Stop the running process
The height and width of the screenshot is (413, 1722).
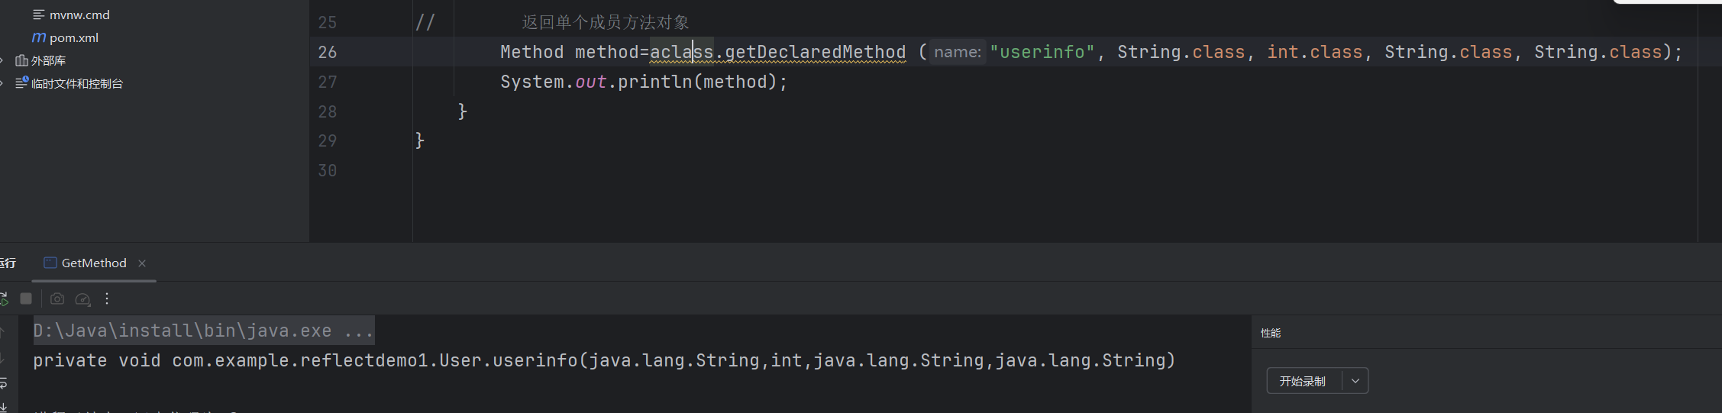[26, 298]
